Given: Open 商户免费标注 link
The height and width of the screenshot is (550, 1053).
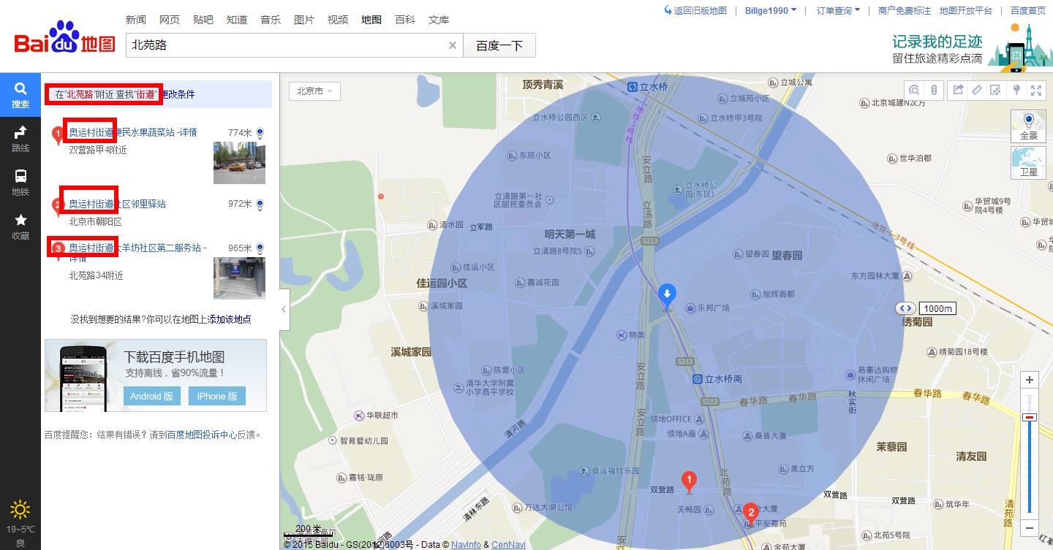Looking at the screenshot, I should click(x=905, y=10).
